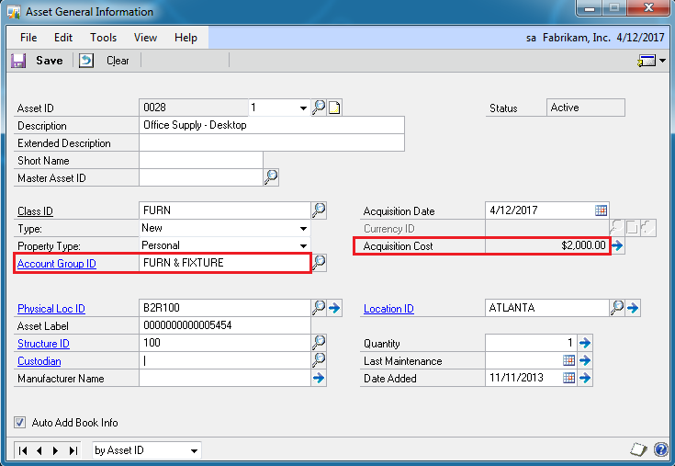The image size is (675, 466).
Task: Click Physical Loc ID blue arrow
Action: 334,308
